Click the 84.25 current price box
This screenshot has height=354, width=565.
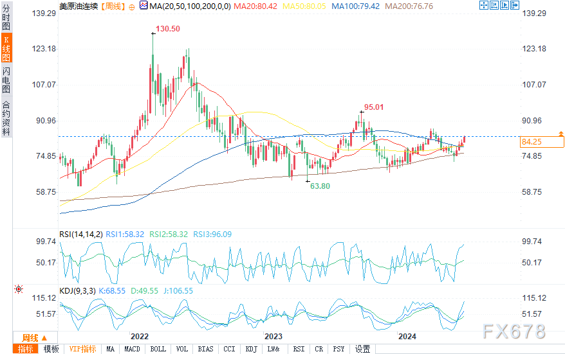tap(542, 142)
